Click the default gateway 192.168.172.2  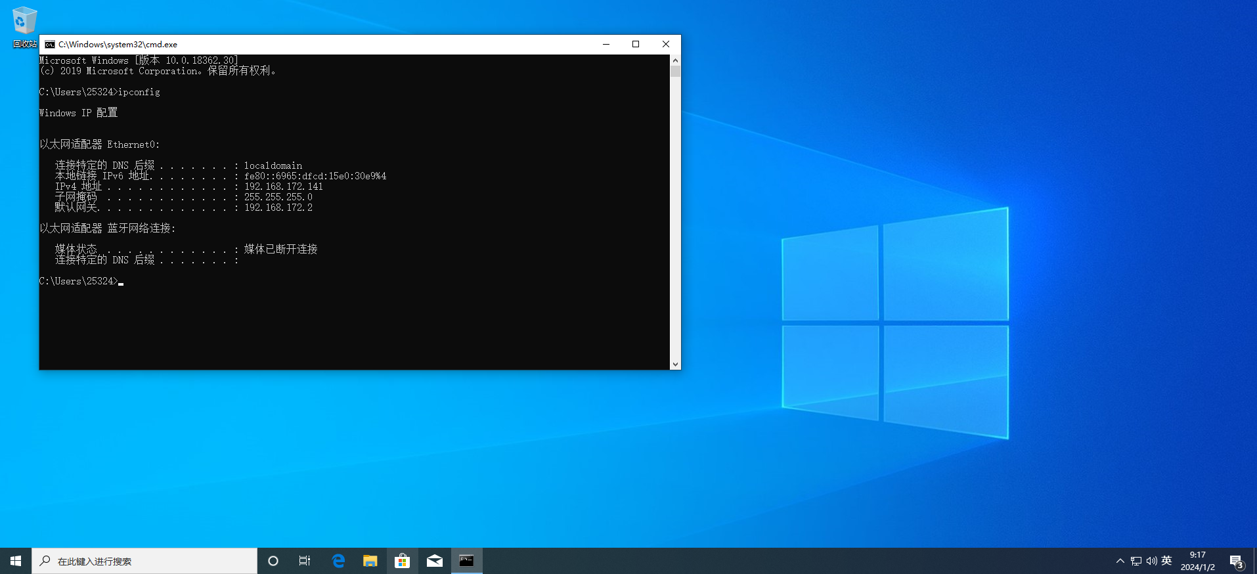278,208
